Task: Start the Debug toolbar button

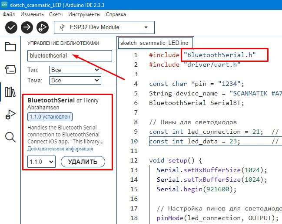Action: [x=43, y=27]
